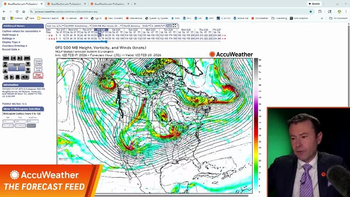The height and width of the screenshot is (197, 350).
Task: Open the forecast hours range dropdown
Action: (x=158, y=26)
